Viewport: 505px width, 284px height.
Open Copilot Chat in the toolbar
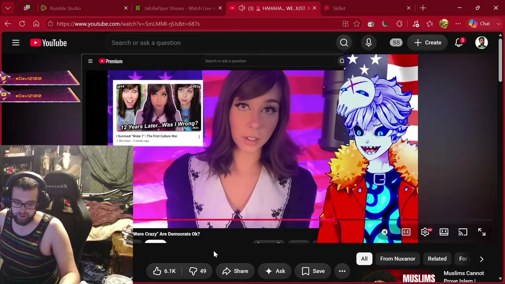[x=479, y=24]
